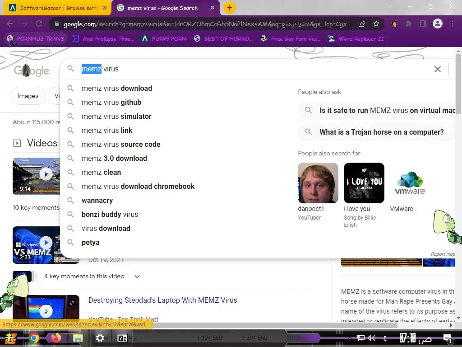Open the notification center icon

(448, 338)
